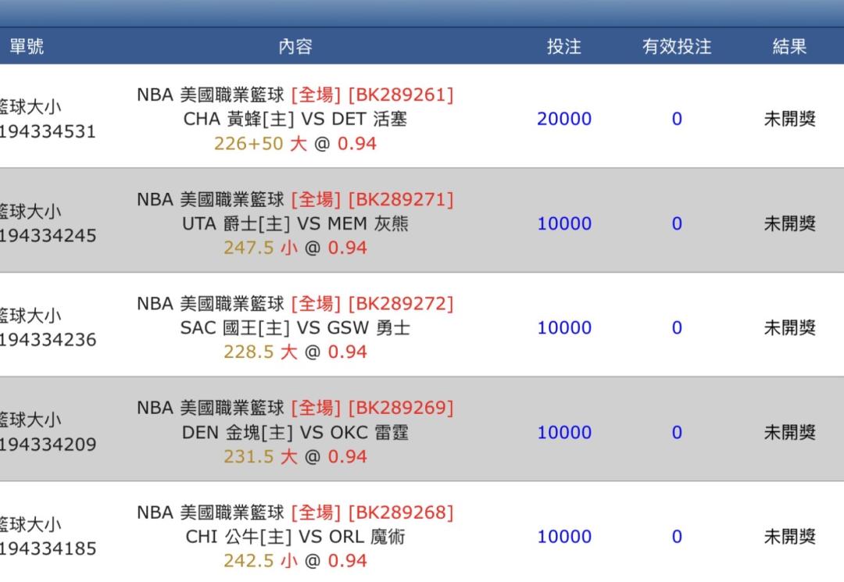This screenshot has height=582, width=844.
Task: Click the 228.5 大 odds line
Action: click(x=260, y=352)
